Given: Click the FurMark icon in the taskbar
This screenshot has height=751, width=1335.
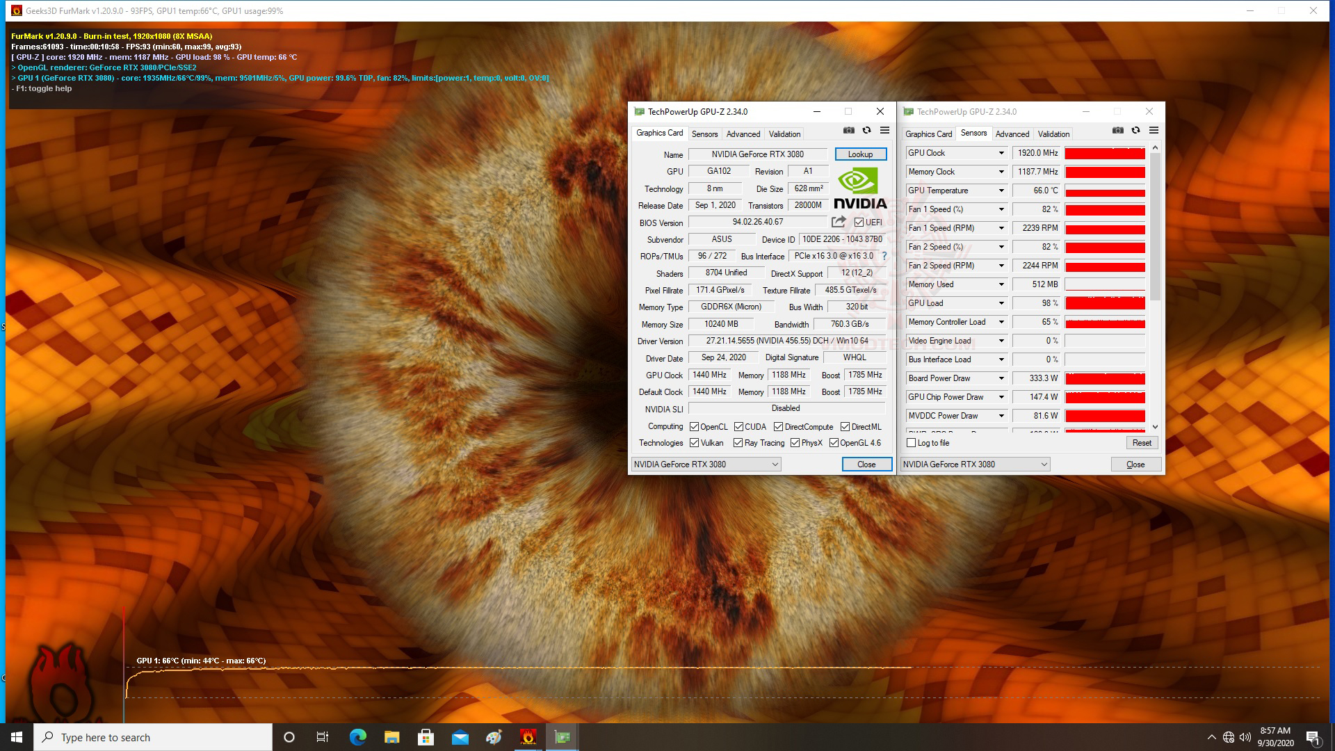Looking at the screenshot, I should coord(528,737).
